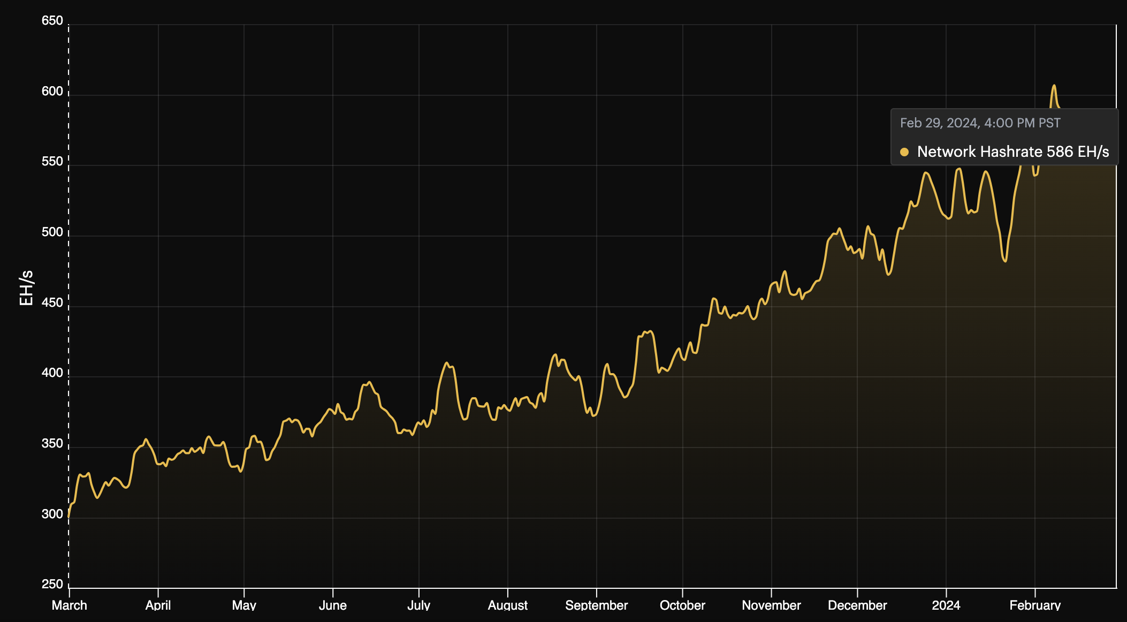
Task: Click the 650 y-axis value
Action: [x=52, y=21]
